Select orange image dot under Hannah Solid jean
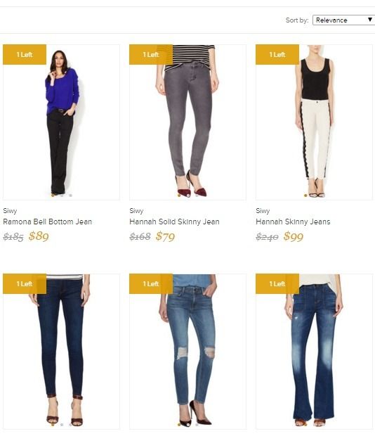 [x=179, y=195]
